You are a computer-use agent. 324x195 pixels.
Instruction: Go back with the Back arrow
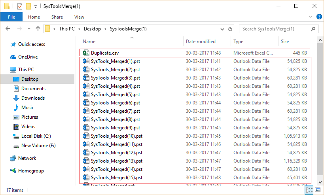pos(8,29)
